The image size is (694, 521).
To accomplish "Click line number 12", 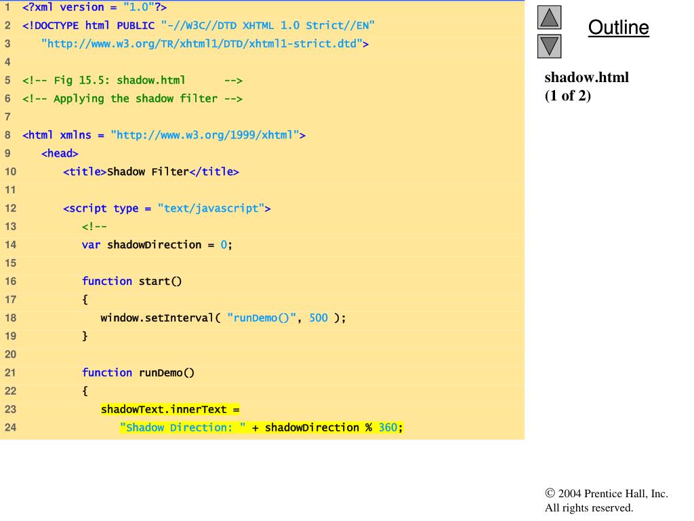I will (x=11, y=208).
